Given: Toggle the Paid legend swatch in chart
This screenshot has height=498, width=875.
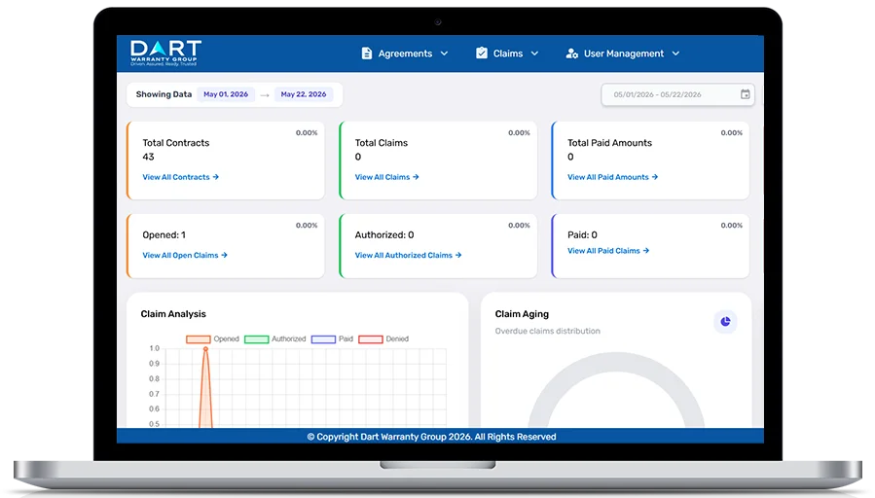Looking at the screenshot, I should pyautogui.click(x=323, y=339).
